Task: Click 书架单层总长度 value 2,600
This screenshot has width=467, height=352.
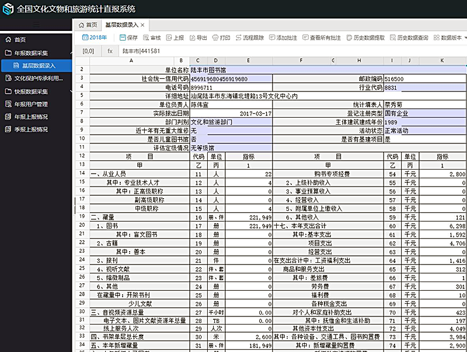Action: (249, 337)
